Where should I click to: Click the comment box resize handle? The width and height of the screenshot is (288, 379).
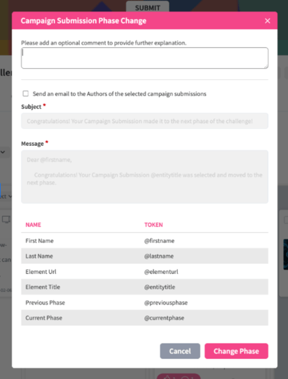(266, 66)
